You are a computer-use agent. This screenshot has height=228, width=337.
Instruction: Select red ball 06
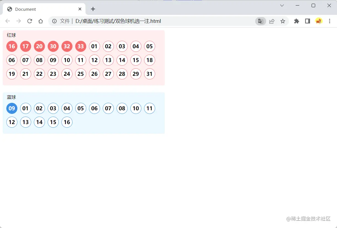tap(12, 60)
